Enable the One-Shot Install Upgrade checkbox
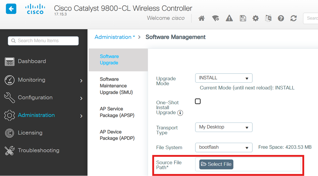This screenshot has width=318, height=176. pyautogui.click(x=198, y=101)
